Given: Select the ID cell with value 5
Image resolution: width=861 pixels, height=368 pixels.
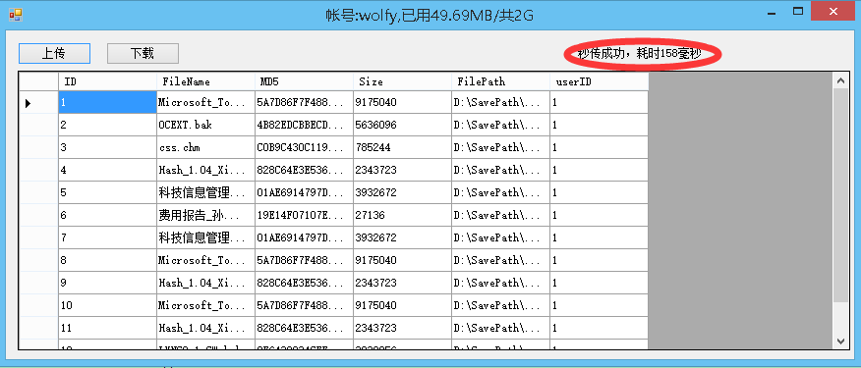Looking at the screenshot, I should coord(108,192).
